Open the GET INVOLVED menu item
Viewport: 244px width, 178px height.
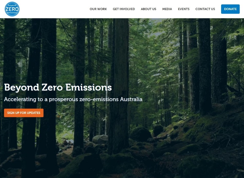(124, 9)
